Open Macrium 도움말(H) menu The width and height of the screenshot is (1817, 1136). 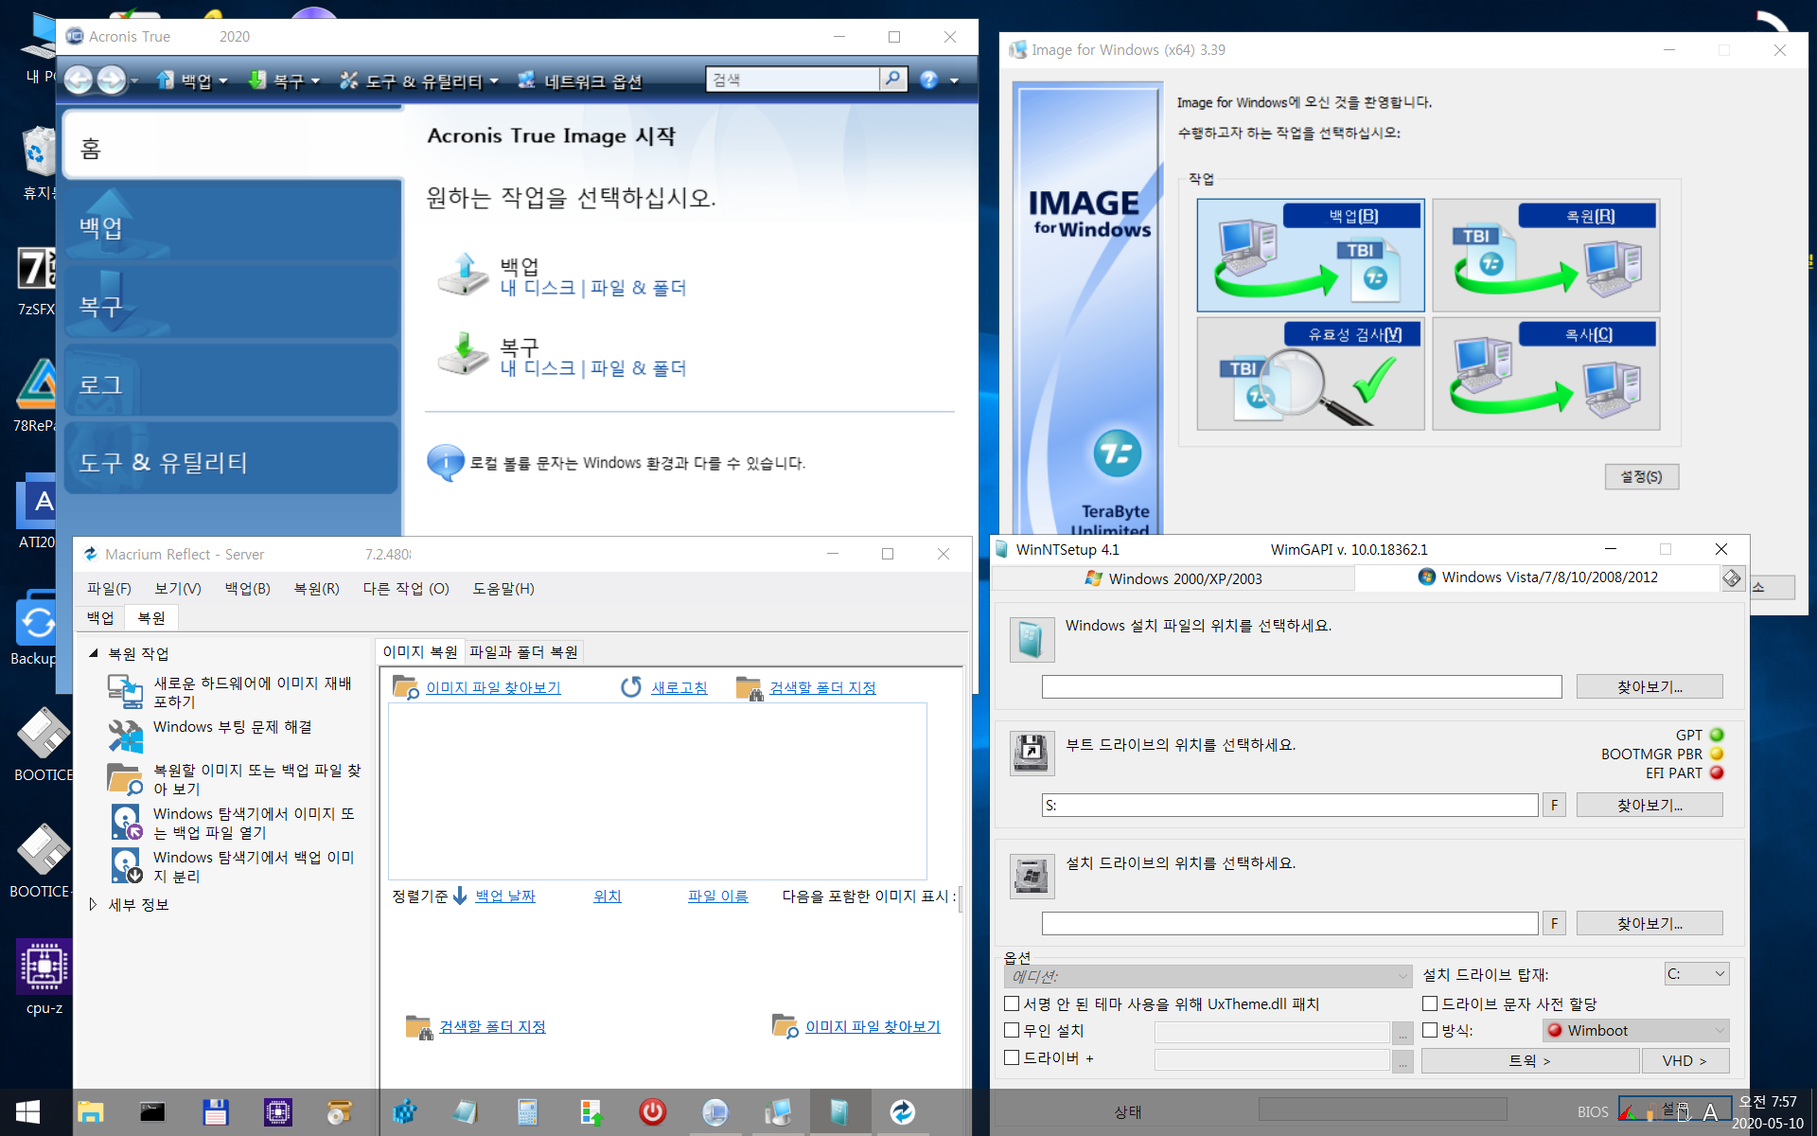[503, 588]
